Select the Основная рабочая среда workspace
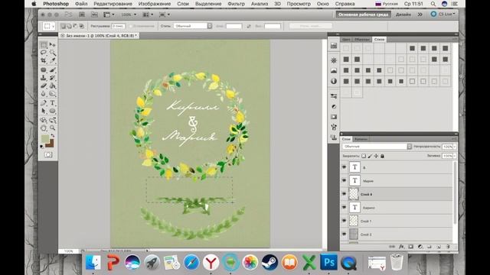 [x=364, y=15]
